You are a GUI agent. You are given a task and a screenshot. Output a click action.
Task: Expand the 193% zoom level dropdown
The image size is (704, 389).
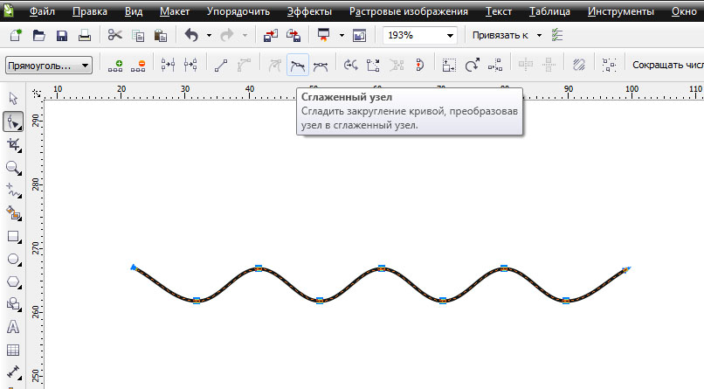(x=450, y=36)
